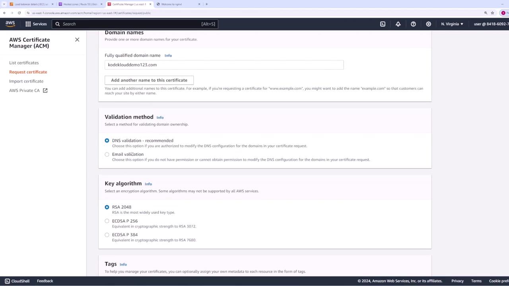Click the AWS Certificate Manager (ACM) heading
The image size is (509, 286).
[29, 43]
